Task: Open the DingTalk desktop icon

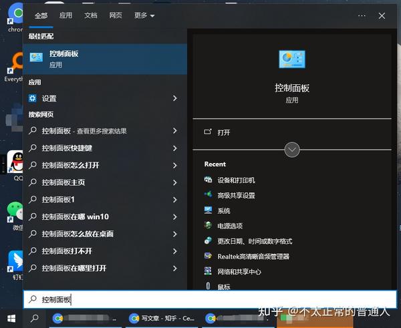Action: 15,265
